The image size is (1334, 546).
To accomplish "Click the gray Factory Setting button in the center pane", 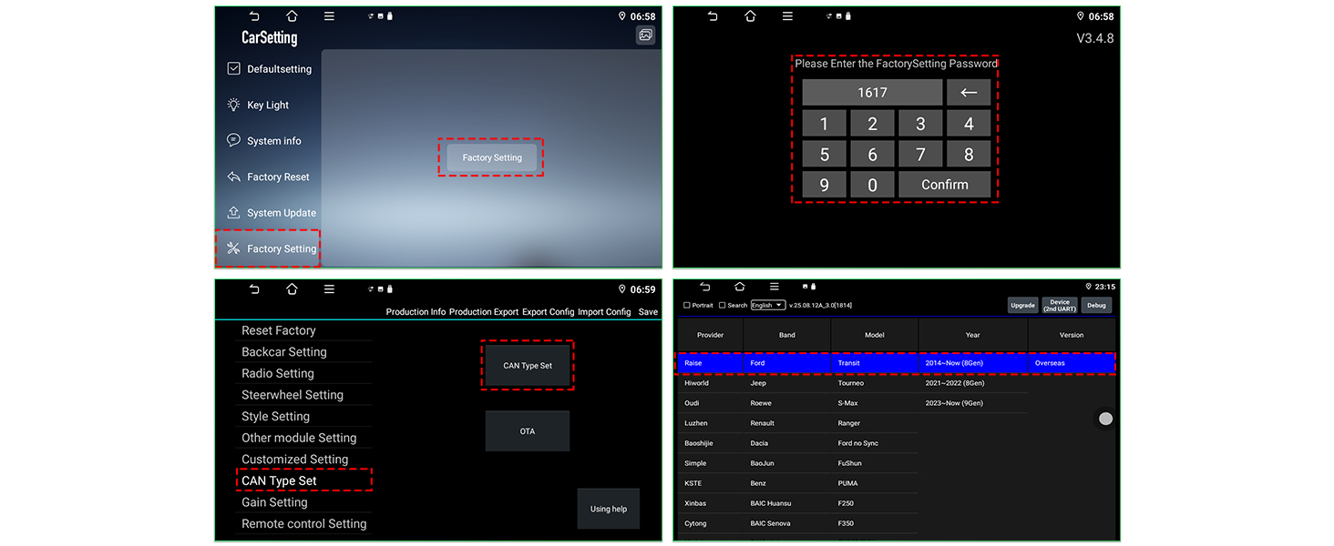I will click(x=491, y=157).
